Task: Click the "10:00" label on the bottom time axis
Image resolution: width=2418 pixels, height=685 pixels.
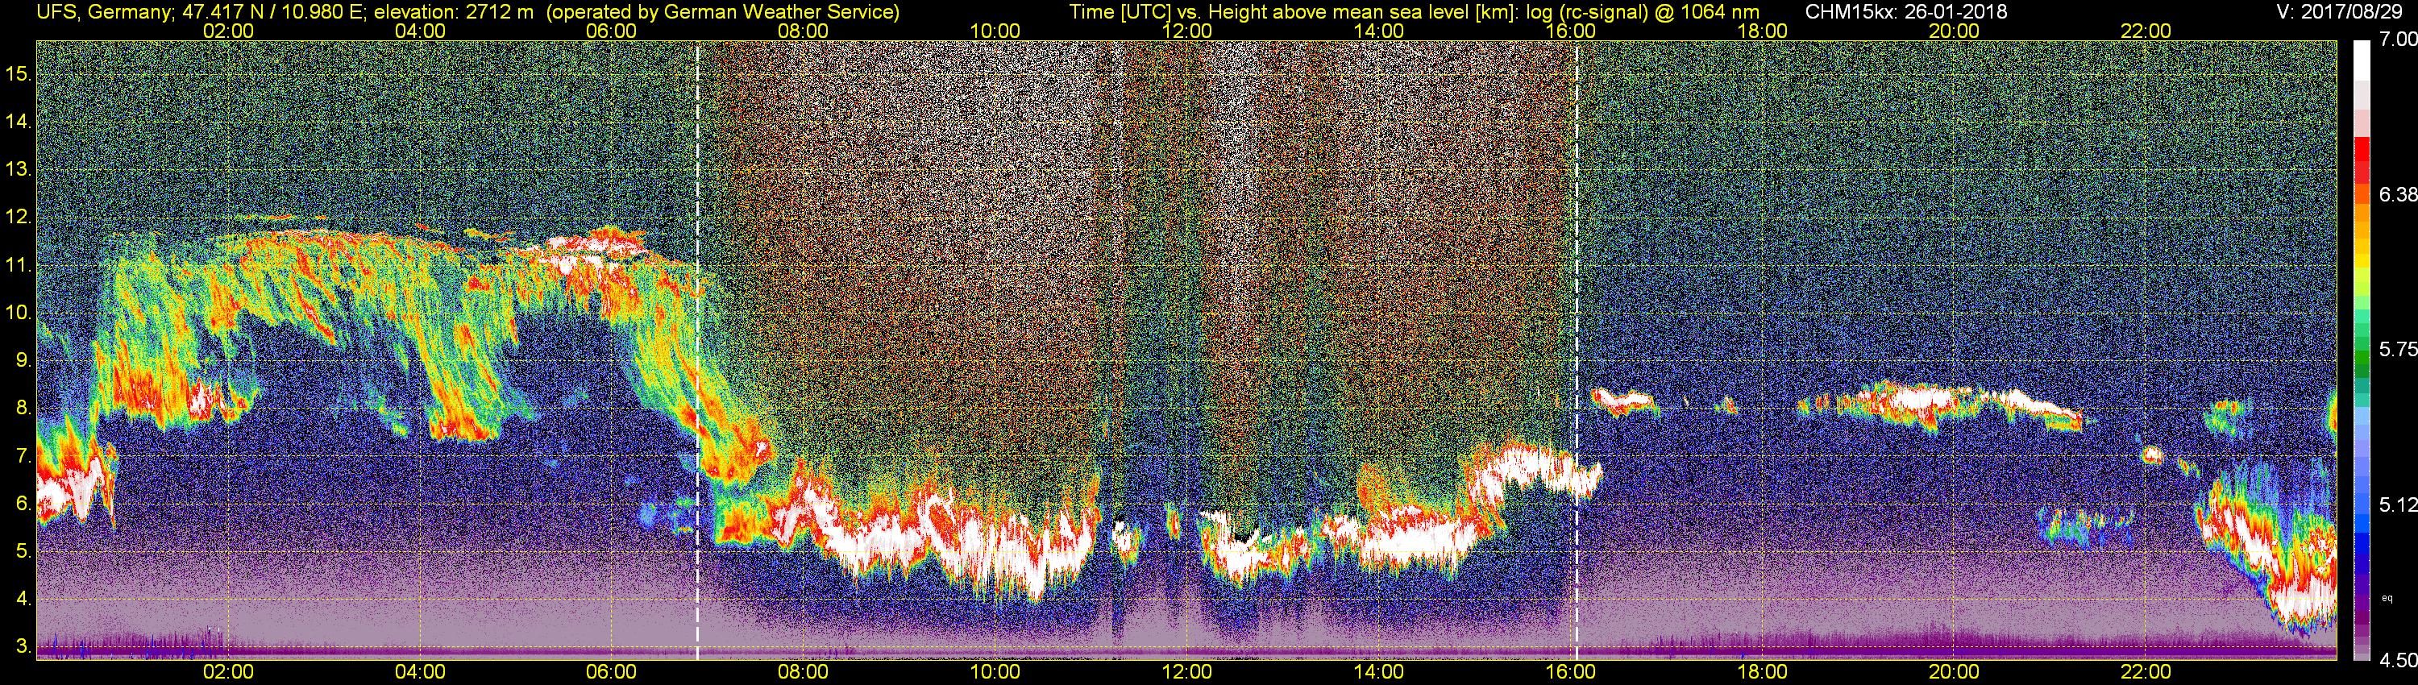Action: pos(995,672)
